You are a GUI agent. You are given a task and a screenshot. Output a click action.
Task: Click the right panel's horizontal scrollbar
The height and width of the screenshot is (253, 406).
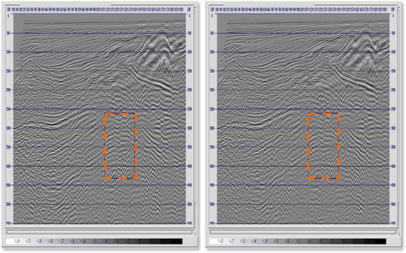tap(303, 232)
